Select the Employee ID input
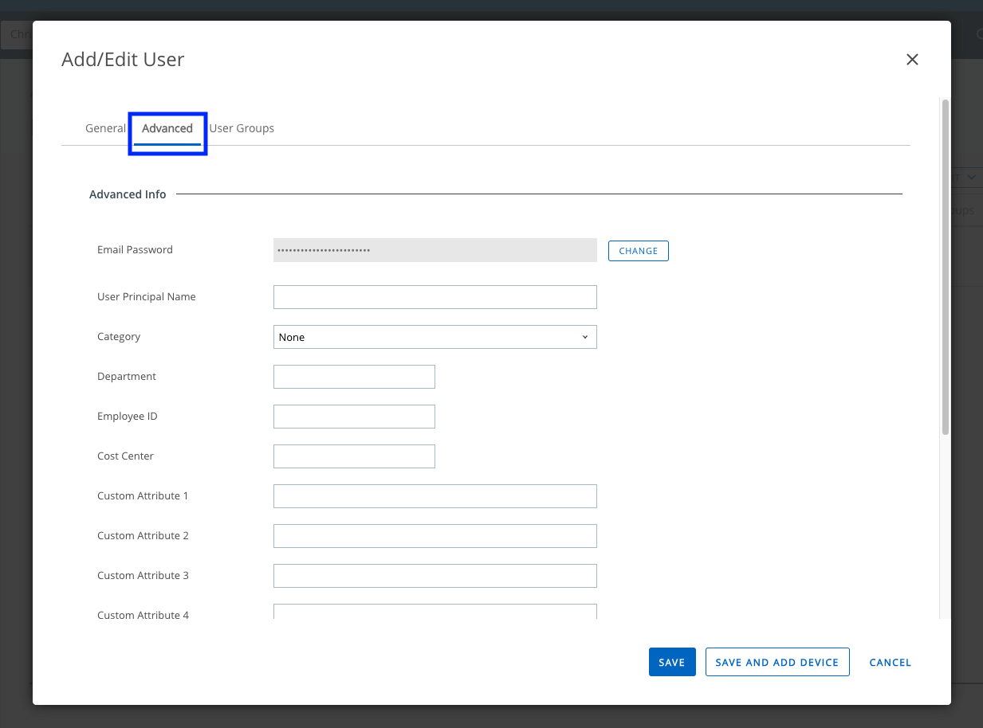 tap(354, 417)
